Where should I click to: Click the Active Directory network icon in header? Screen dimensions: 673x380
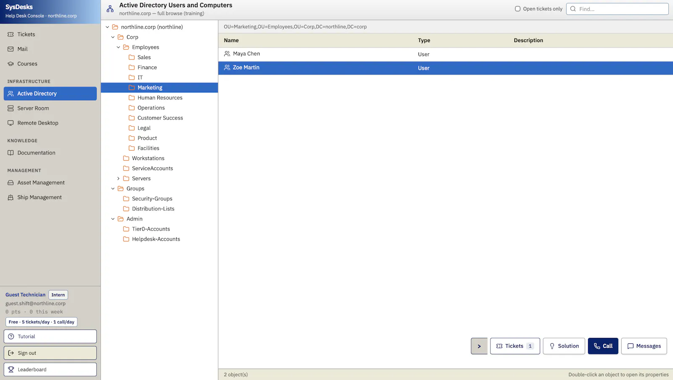pos(110,9)
